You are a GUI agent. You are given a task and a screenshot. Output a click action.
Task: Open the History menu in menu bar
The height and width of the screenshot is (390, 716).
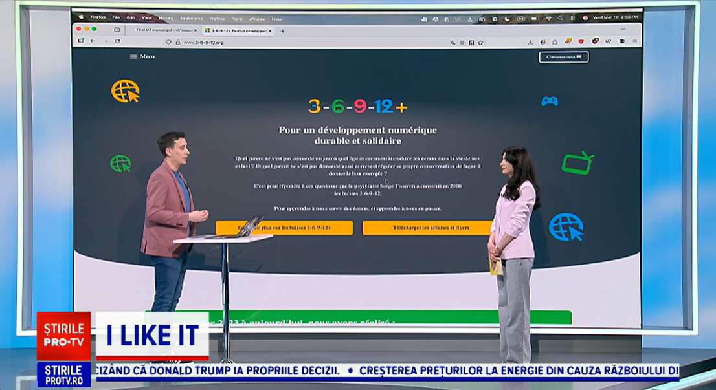[x=166, y=18]
